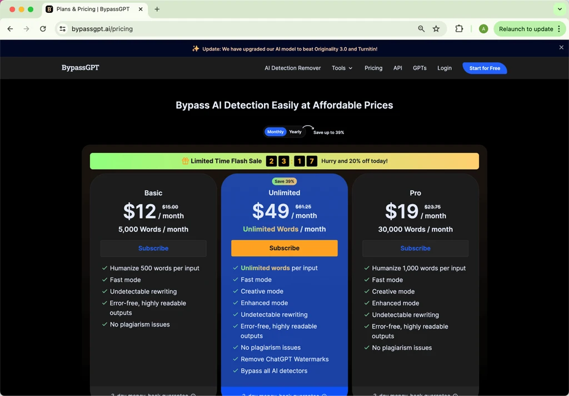Click the Unlimited plan $49 price
This screenshot has width=569, height=396.
(271, 211)
